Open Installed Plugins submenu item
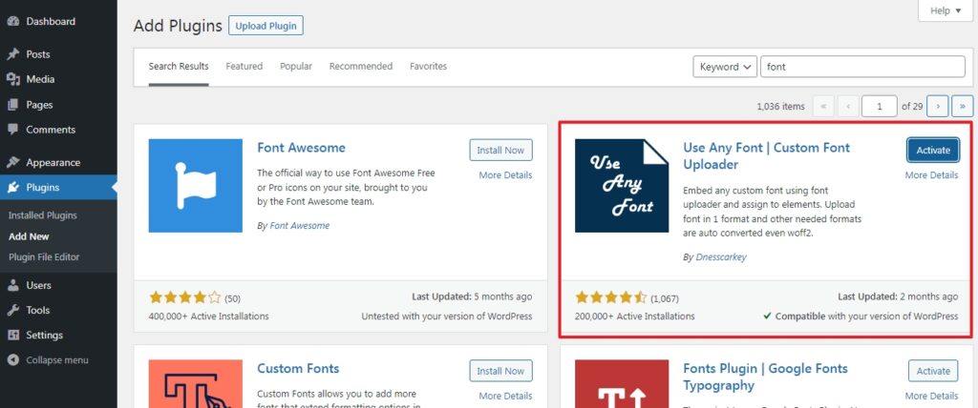Screen dimensions: 978x408 43,215
